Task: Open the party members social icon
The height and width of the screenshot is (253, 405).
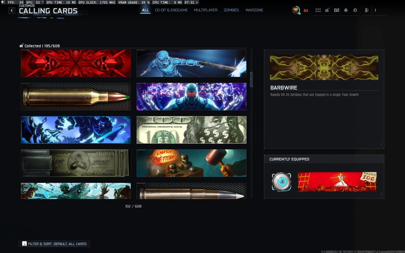Action: [367, 10]
